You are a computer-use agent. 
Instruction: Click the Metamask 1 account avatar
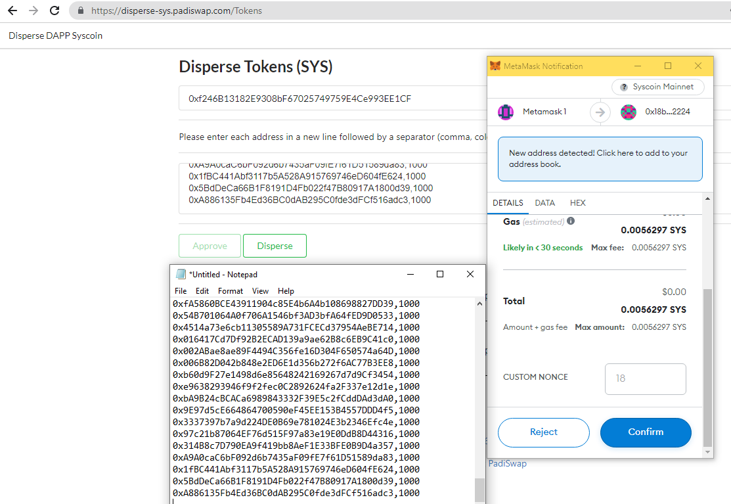(x=506, y=112)
